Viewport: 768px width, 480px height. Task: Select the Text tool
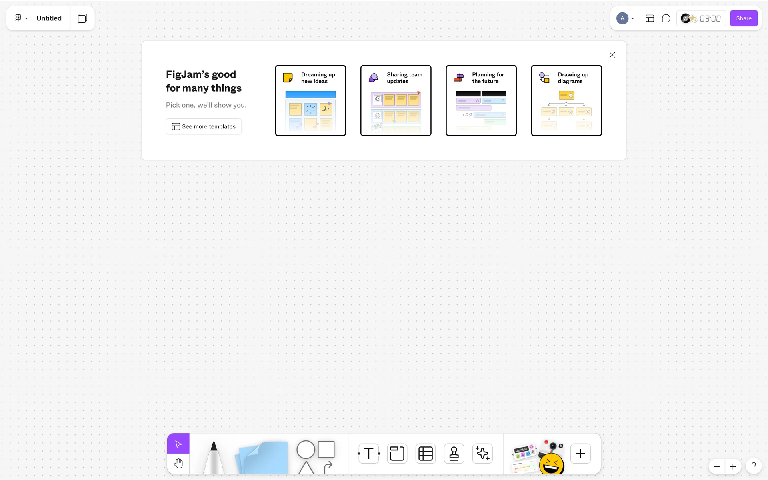(368, 454)
